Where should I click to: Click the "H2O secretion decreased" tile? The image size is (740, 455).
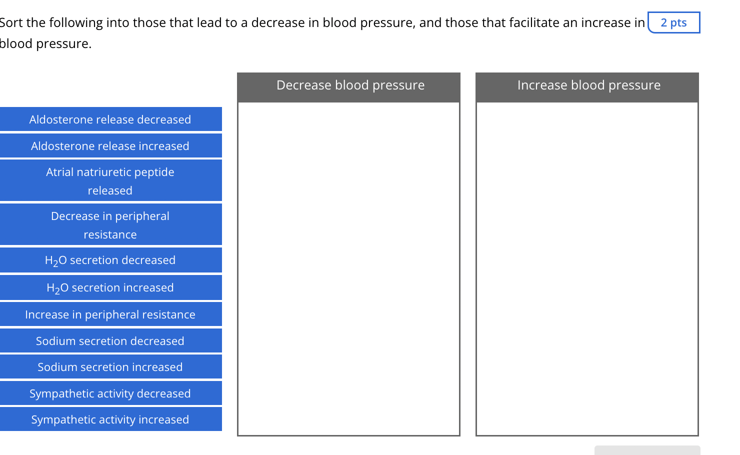(x=110, y=260)
